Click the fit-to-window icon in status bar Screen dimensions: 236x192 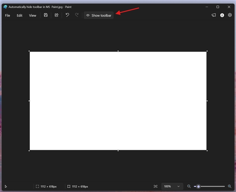[156, 186]
